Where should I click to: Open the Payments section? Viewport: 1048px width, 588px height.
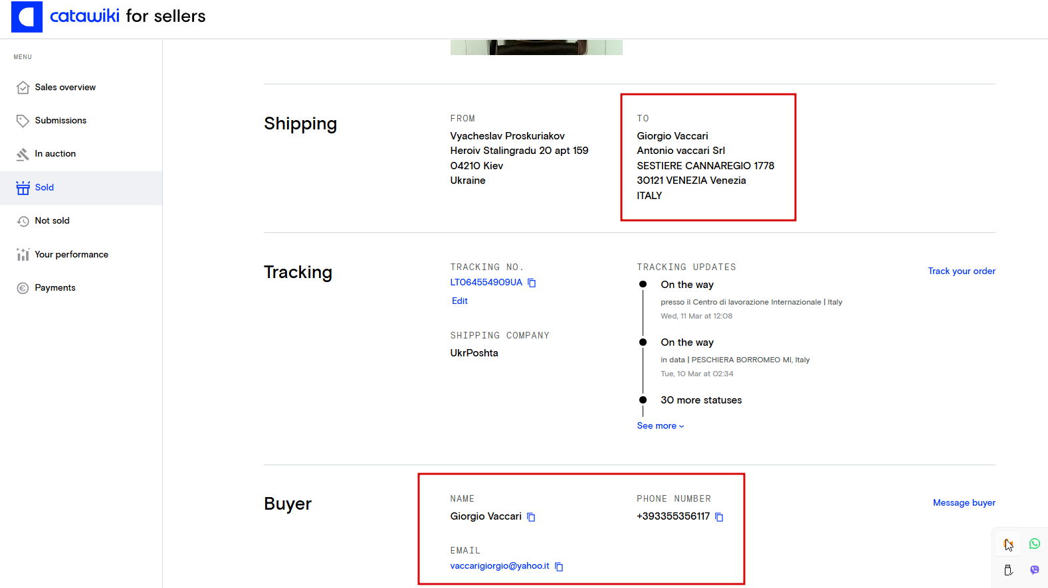(x=55, y=288)
